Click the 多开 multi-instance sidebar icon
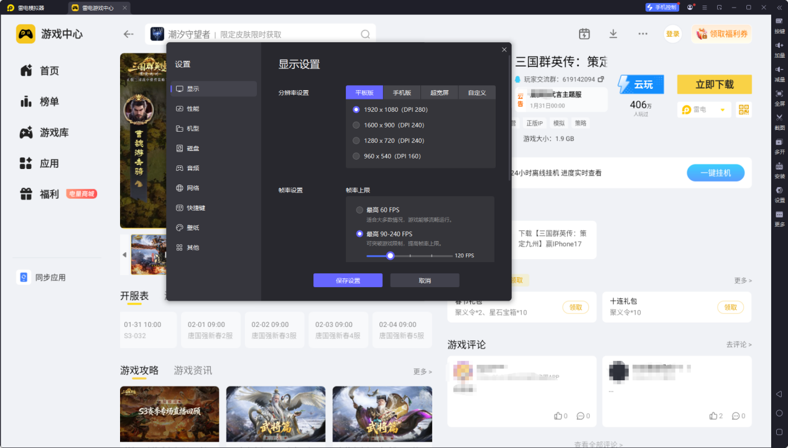The image size is (788, 448). (x=779, y=145)
